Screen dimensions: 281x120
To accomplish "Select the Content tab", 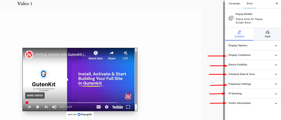I will point(239,34).
